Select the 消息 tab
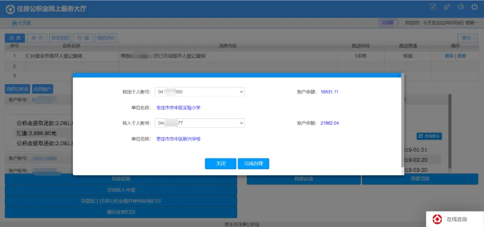This screenshot has width=484, height=227. (x=15, y=38)
